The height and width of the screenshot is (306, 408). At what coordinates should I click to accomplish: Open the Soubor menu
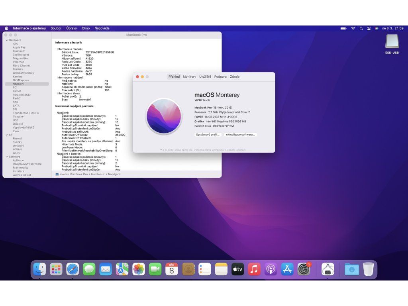56,28
